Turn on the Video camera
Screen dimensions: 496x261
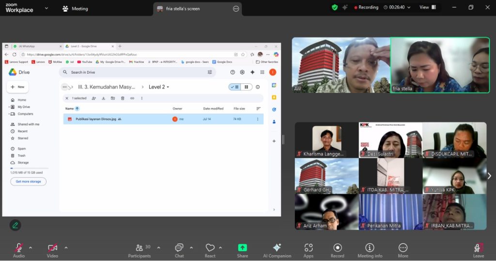pyautogui.click(x=52, y=248)
